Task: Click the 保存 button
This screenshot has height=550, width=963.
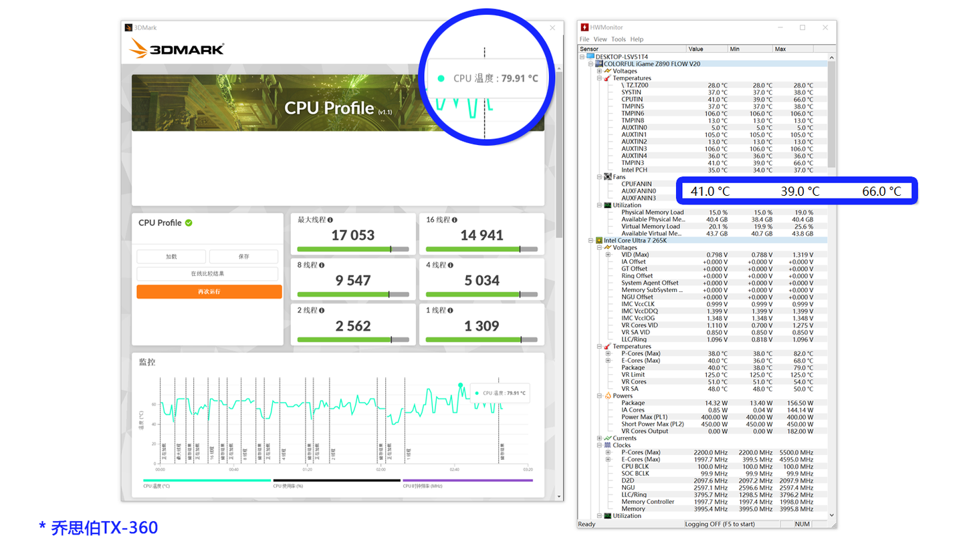Action: pyautogui.click(x=243, y=257)
